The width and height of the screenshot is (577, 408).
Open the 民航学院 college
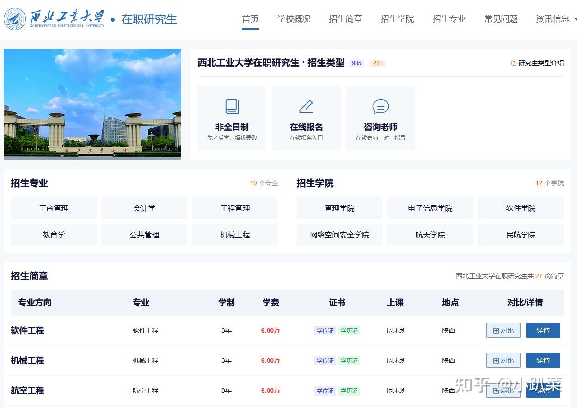(x=521, y=235)
